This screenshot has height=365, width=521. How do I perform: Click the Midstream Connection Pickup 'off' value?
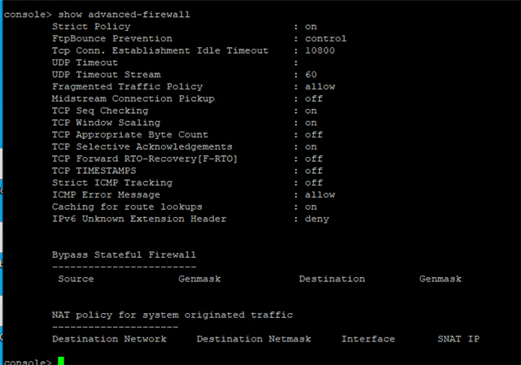click(x=313, y=98)
